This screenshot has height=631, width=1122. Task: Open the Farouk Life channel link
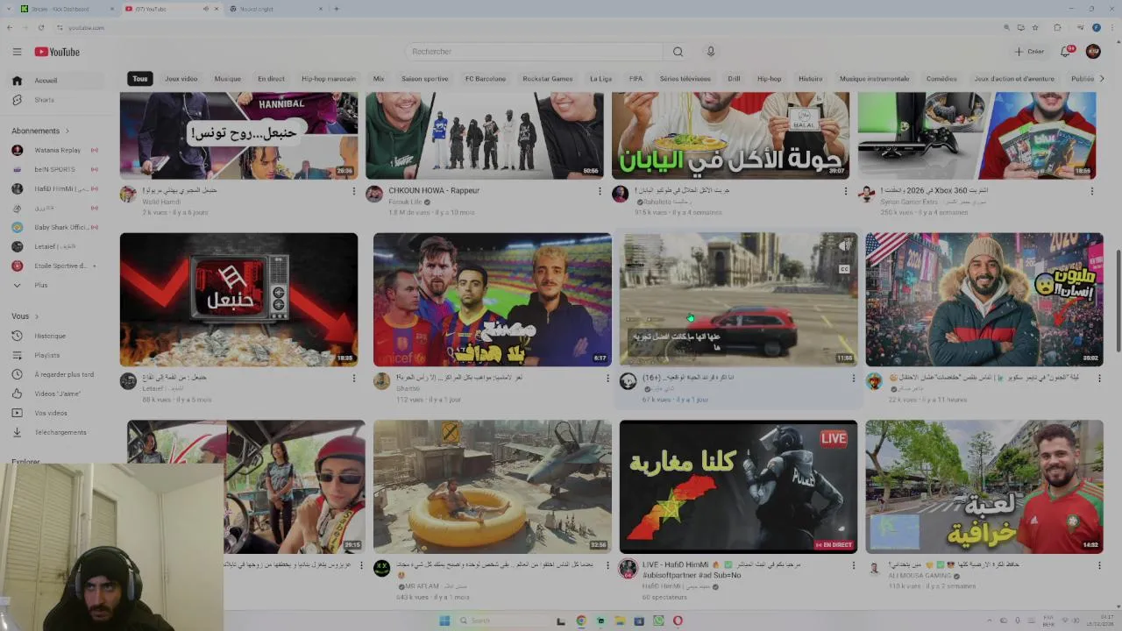pos(405,202)
